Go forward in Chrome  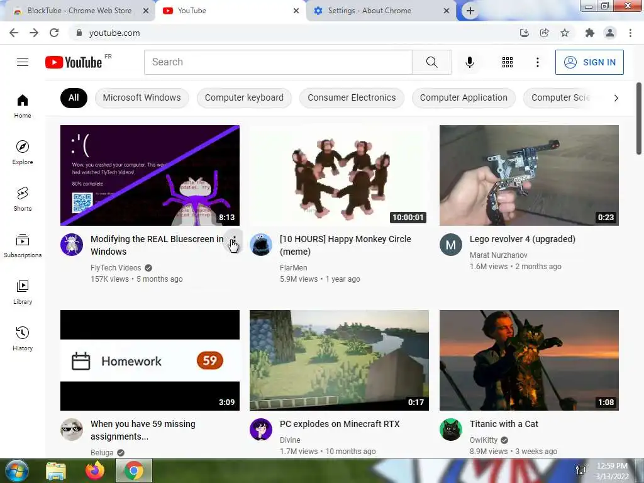pos(34,33)
